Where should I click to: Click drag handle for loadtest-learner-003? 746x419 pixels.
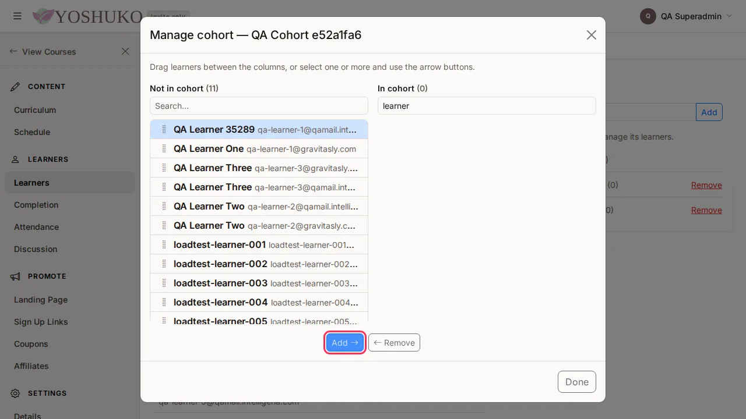164,283
